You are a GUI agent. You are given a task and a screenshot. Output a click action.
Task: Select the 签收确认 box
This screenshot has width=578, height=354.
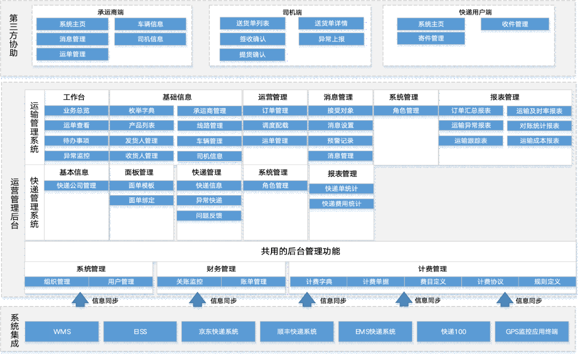[253, 39]
